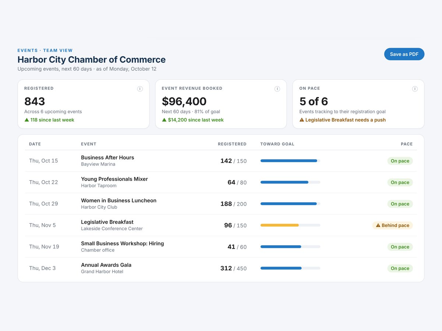Click the On pace badge for Business After Hours
Screen dimensions: 442x331
click(400, 161)
